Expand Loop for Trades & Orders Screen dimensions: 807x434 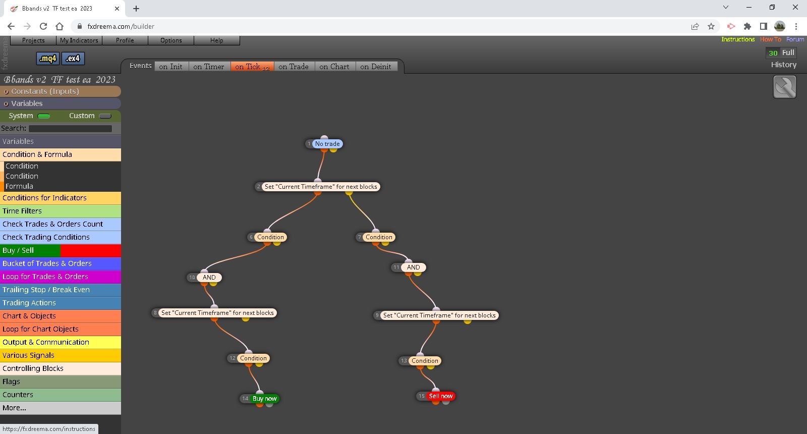click(x=61, y=277)
